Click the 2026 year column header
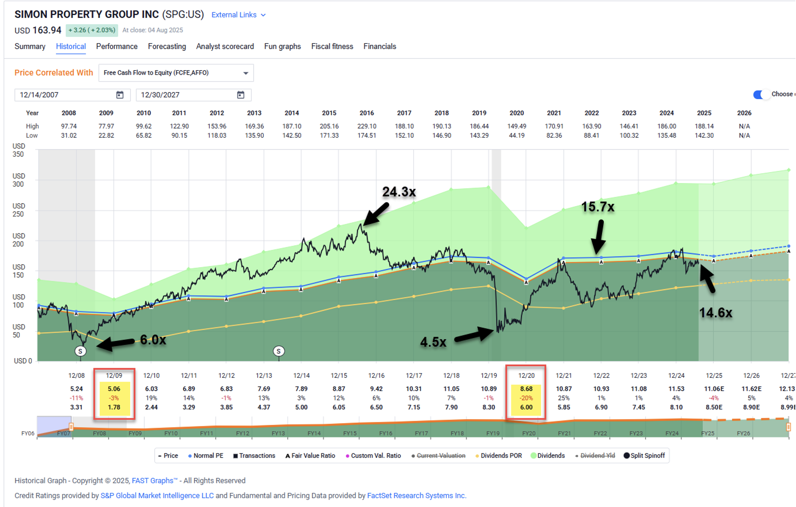The image size is (796, 507). coord(744,113)
